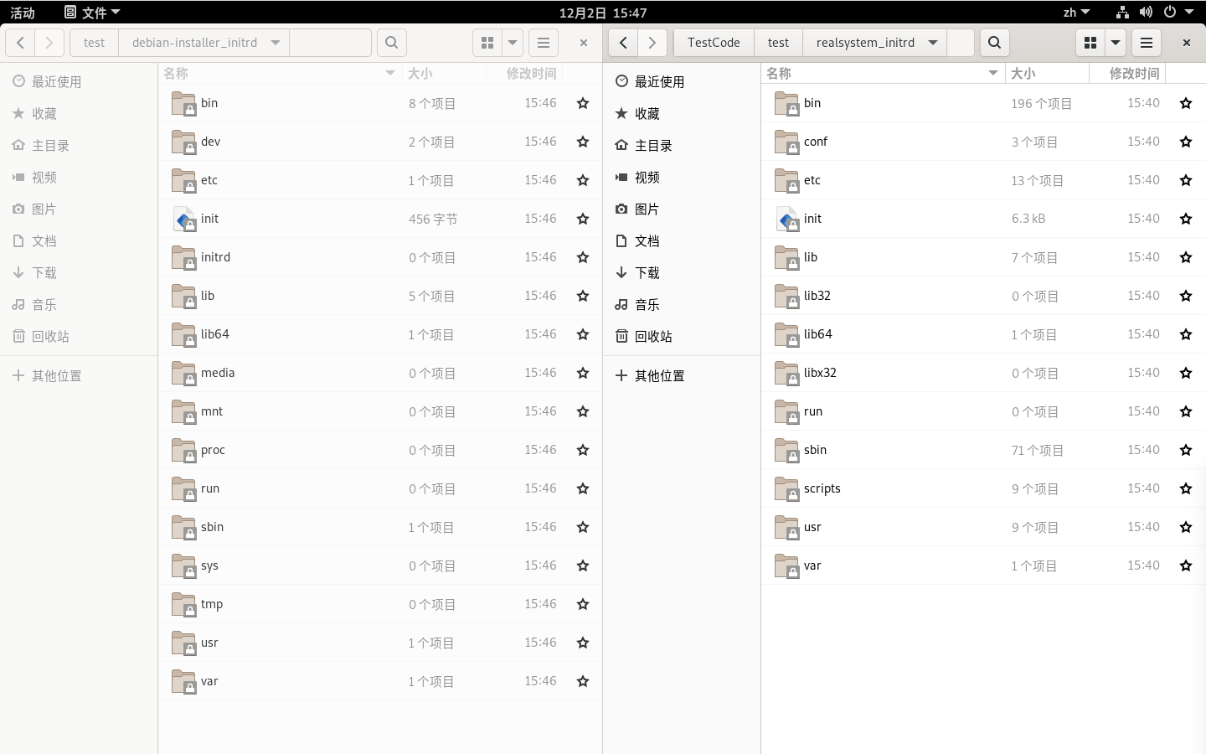The image size is (1206, 754).
Task: Sort by 修改时间 column in right window
Action: pos(1127,74)
